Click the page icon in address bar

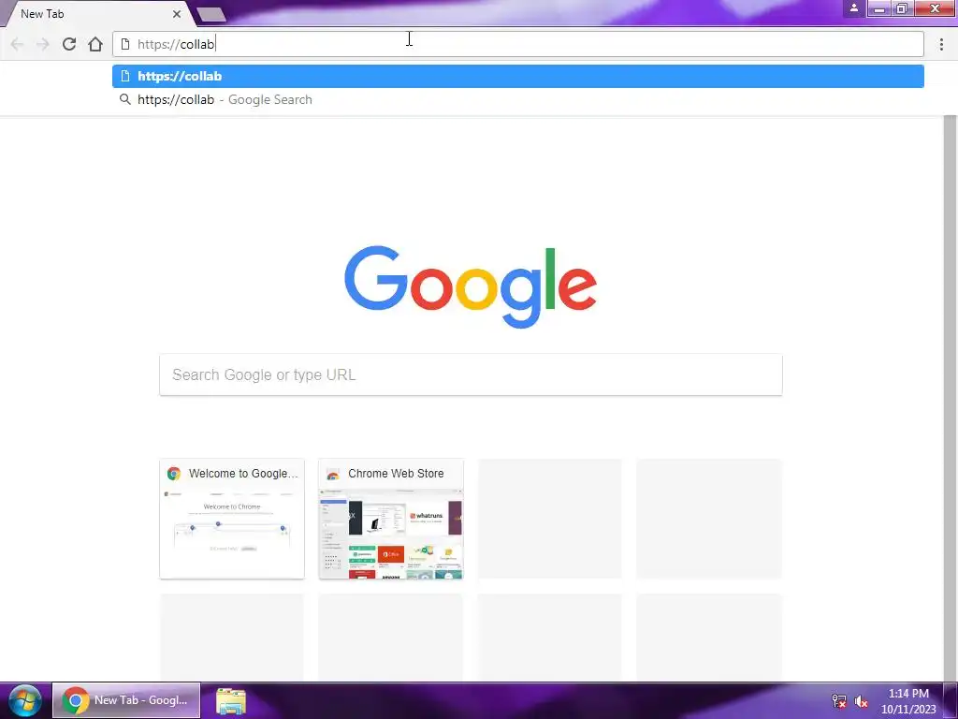tap(125, 44)
